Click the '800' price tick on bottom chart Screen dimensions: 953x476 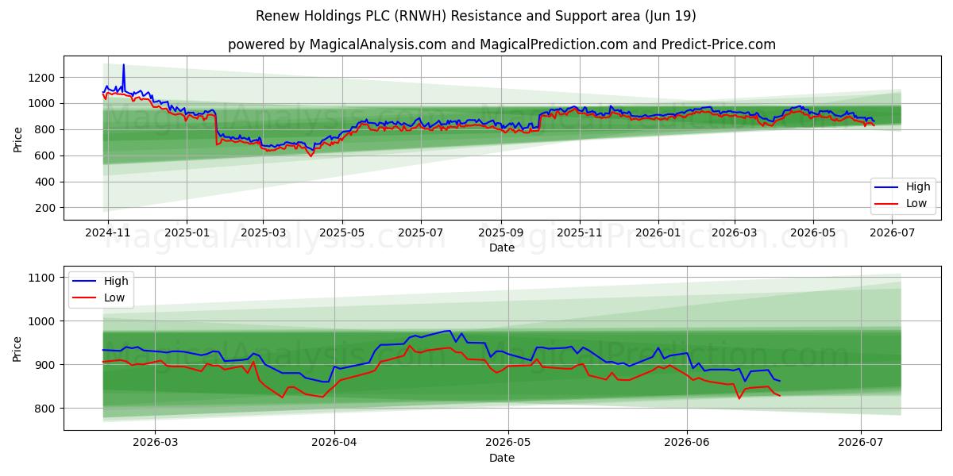click(48, 409)
